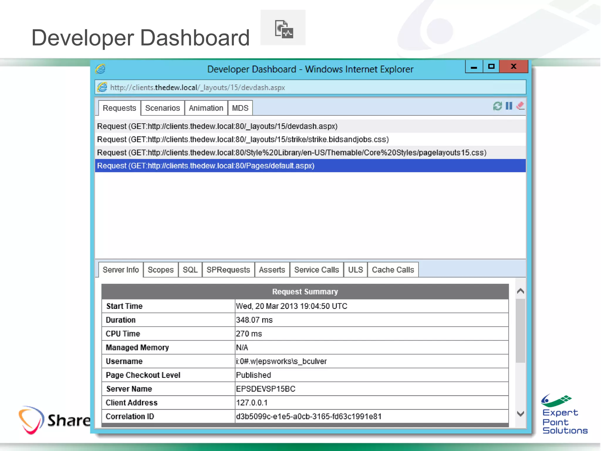The image size is (601, 451).
Task: Select the Pages/default.aspx request row
Action: point(310,166)
